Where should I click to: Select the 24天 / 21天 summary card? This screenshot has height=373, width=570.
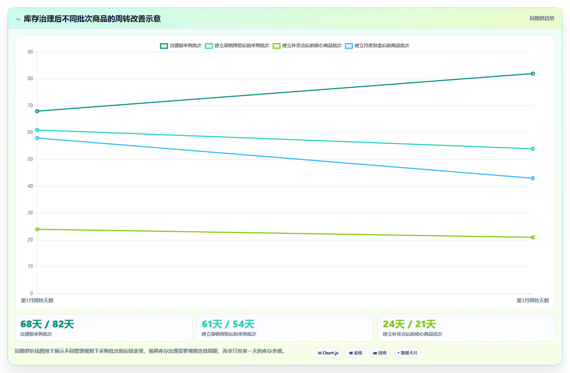466,328
